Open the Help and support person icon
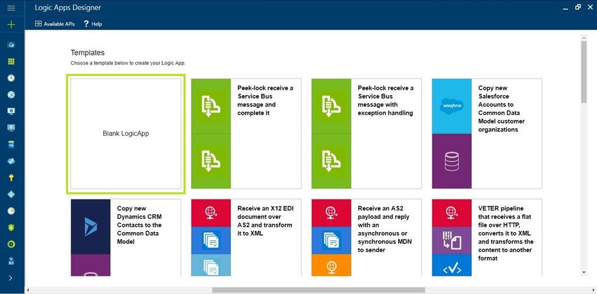 point(11,261)
